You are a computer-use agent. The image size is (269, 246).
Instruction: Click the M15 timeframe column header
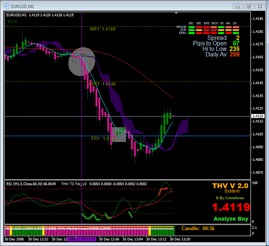click(207, 23)
